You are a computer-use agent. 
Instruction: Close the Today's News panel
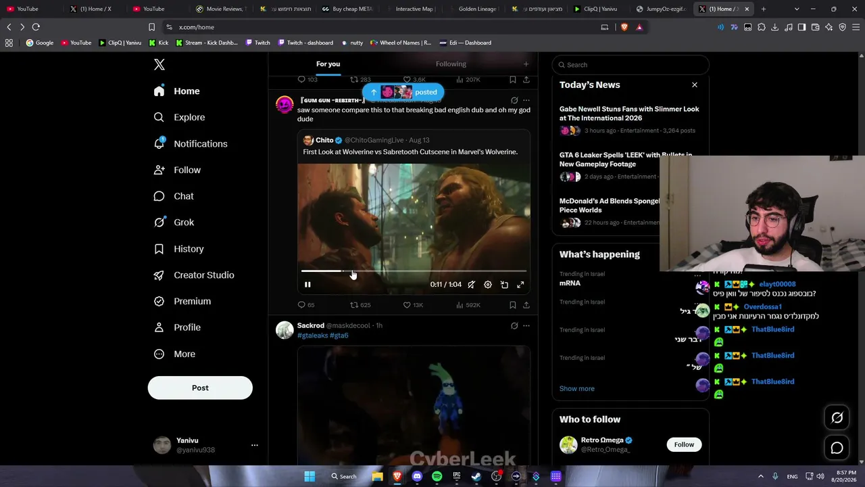pos(694,85)
